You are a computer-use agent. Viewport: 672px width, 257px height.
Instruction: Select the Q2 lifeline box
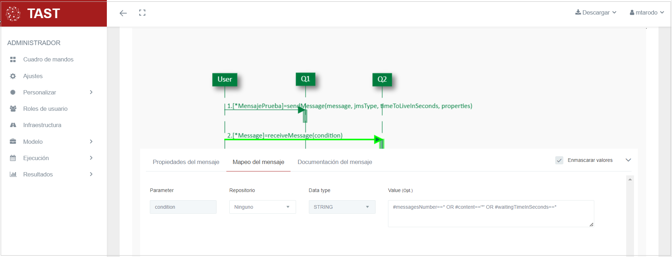click(382, 79)
